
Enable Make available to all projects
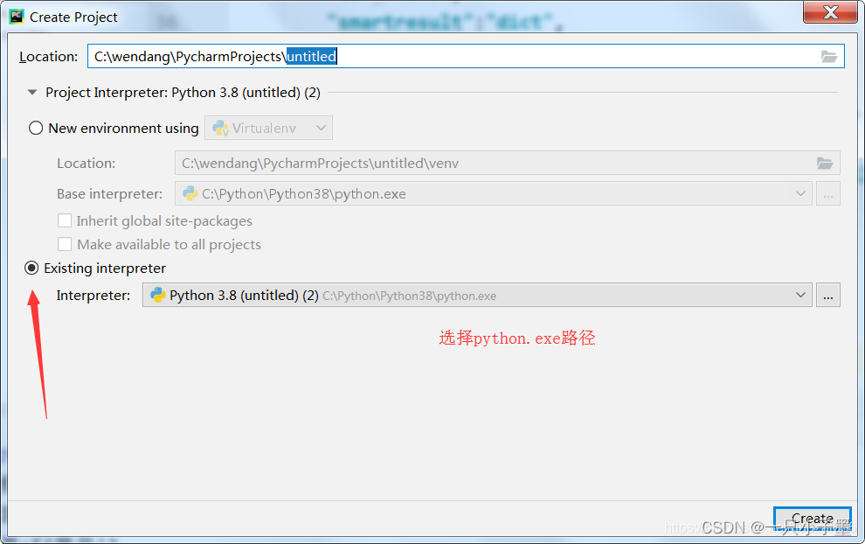(x=65, y=244)
